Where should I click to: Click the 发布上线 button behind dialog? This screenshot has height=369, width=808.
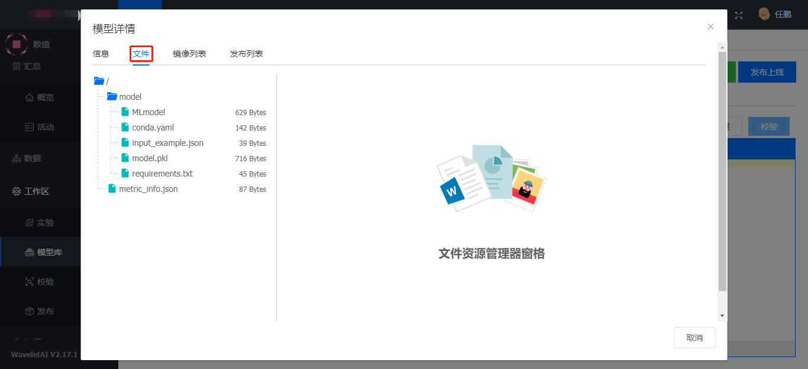coord(767,72)
